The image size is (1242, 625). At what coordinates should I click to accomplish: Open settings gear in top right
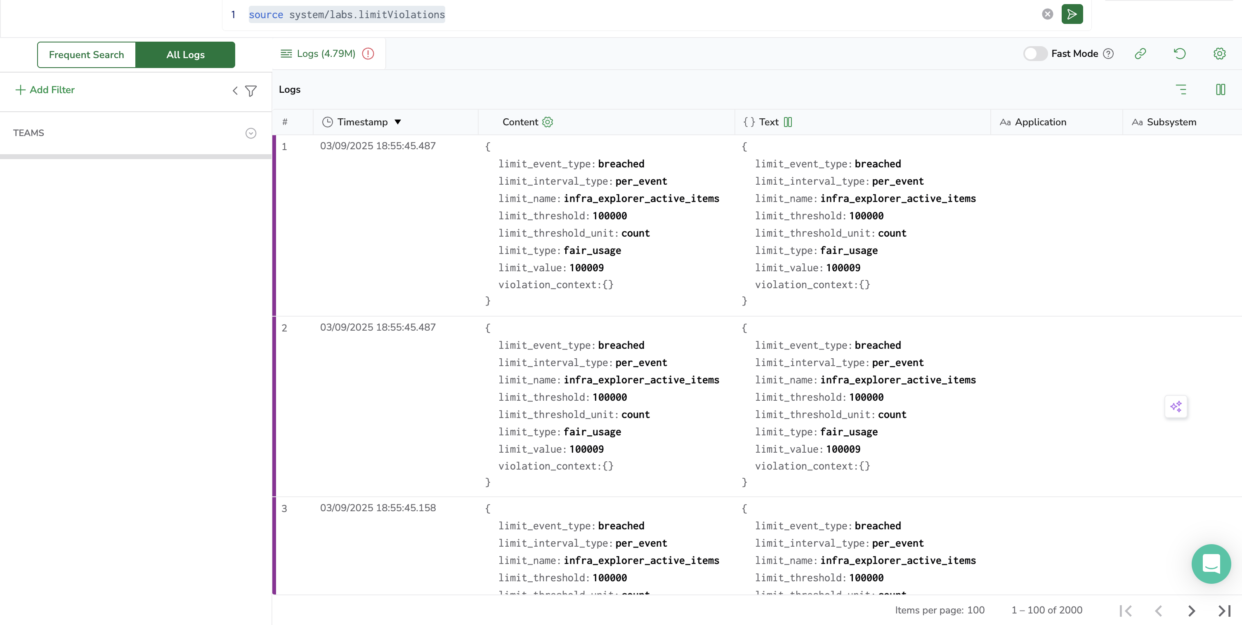[1219, 54]
